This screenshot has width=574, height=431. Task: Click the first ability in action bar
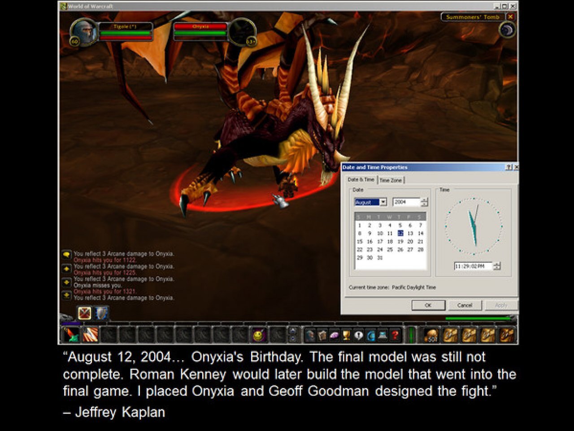tap(70, 335)
